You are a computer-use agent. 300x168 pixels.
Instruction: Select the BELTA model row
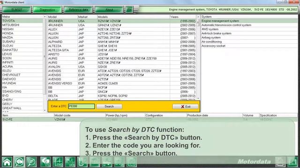click(122, 96)
